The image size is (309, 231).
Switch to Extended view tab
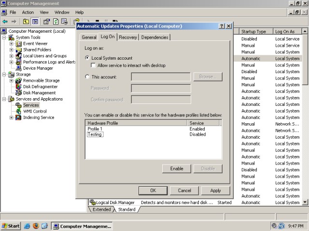click(x=101, y=209)
